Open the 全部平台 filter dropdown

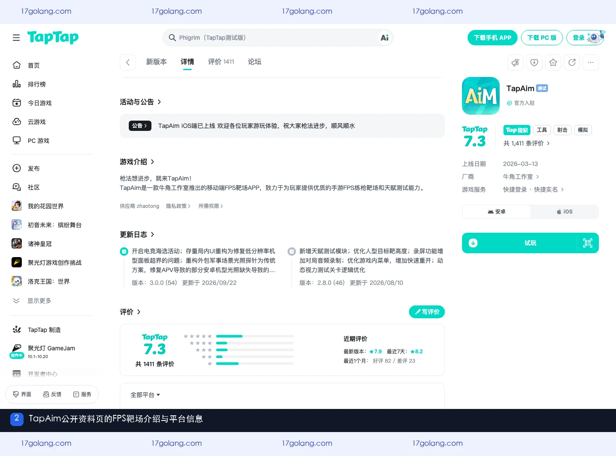click(145, 395)
